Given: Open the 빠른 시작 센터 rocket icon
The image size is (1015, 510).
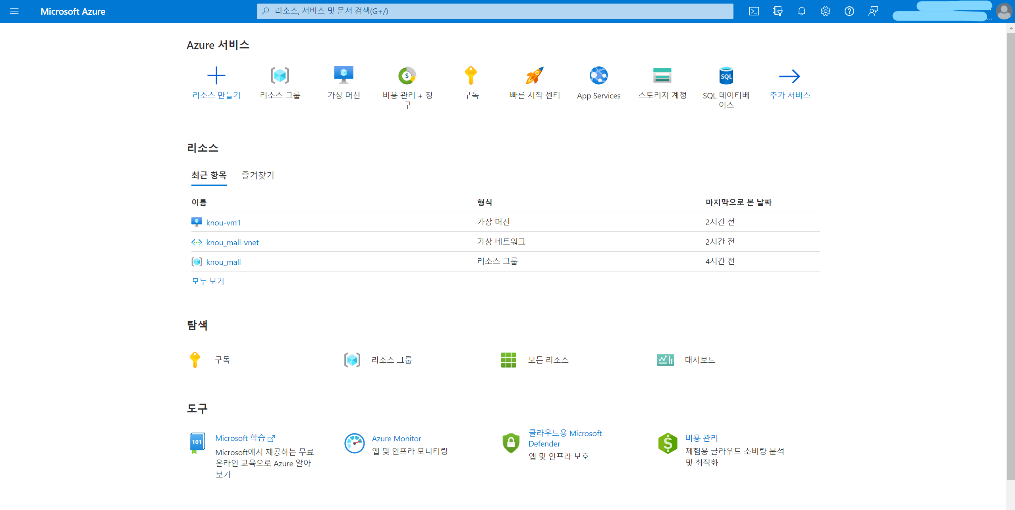Looking at the screenshot, I should click(x=535, y=75).
